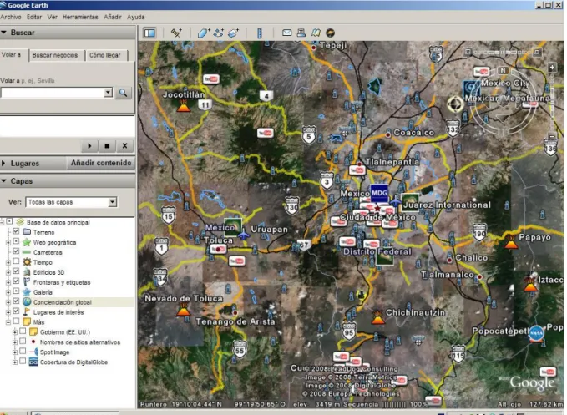Click the airplane icon at Juarez International
The height and width of the screenshot is (415, 567).
click(x=395, y=201)
